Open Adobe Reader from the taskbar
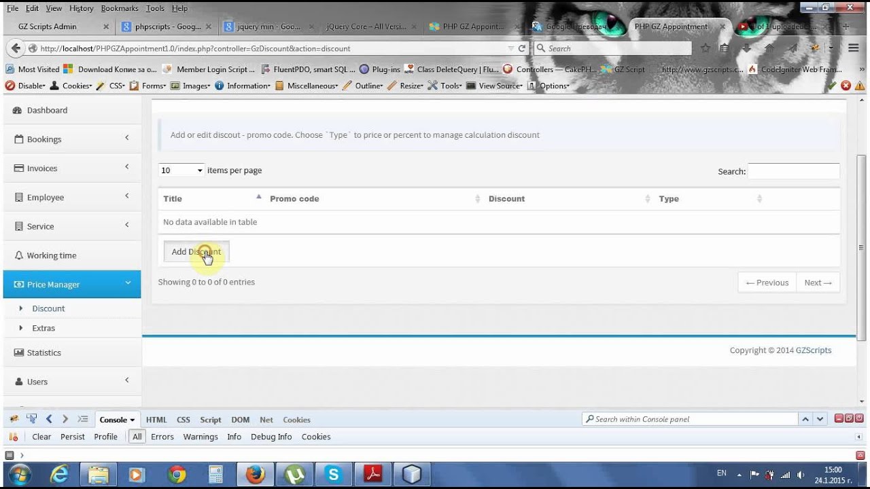Image resolution: width=870 pixels, height=489 pixels. point(372,474)
